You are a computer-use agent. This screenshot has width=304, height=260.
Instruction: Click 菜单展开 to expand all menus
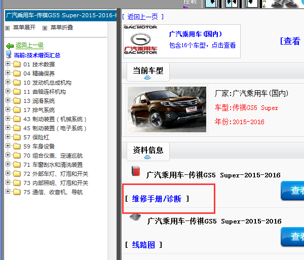tap(24, 27)
